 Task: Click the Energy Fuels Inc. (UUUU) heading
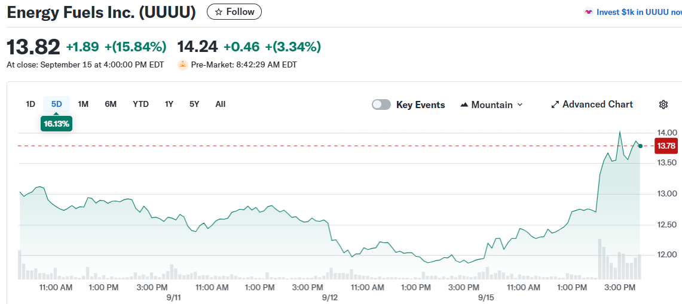102,12
